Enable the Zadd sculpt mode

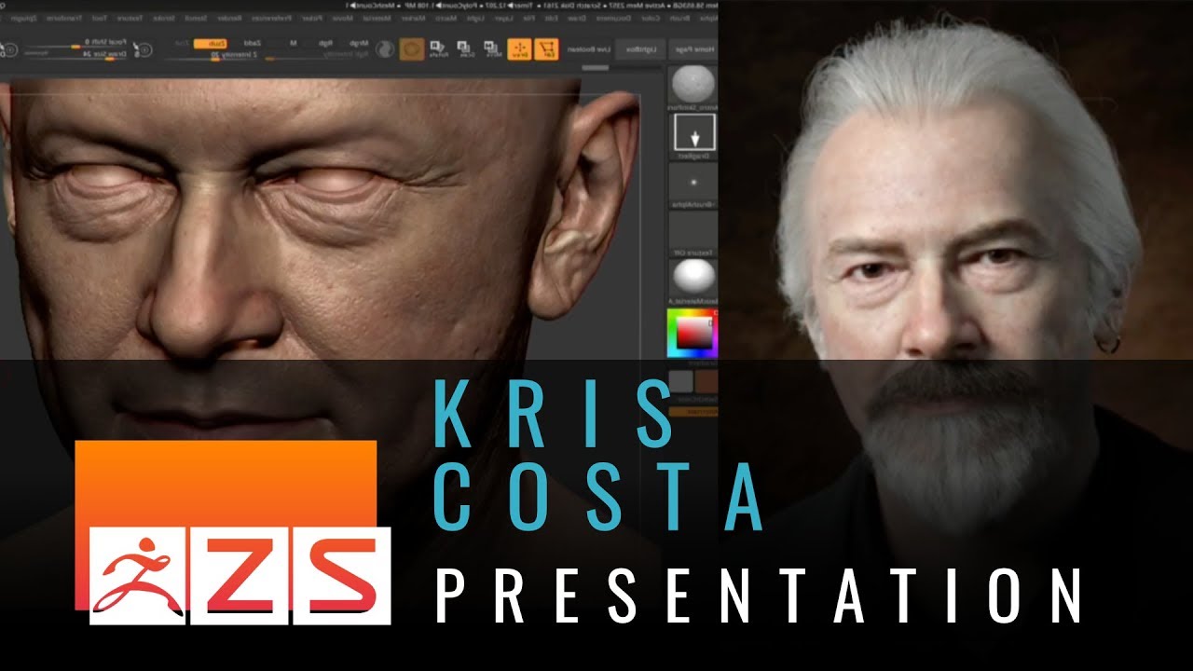point(252,43)
